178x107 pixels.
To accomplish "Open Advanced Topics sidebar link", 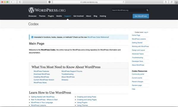I will click(x=138, y=54).
